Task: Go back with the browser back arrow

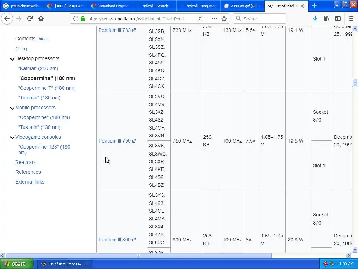Action: pos(7,19)
